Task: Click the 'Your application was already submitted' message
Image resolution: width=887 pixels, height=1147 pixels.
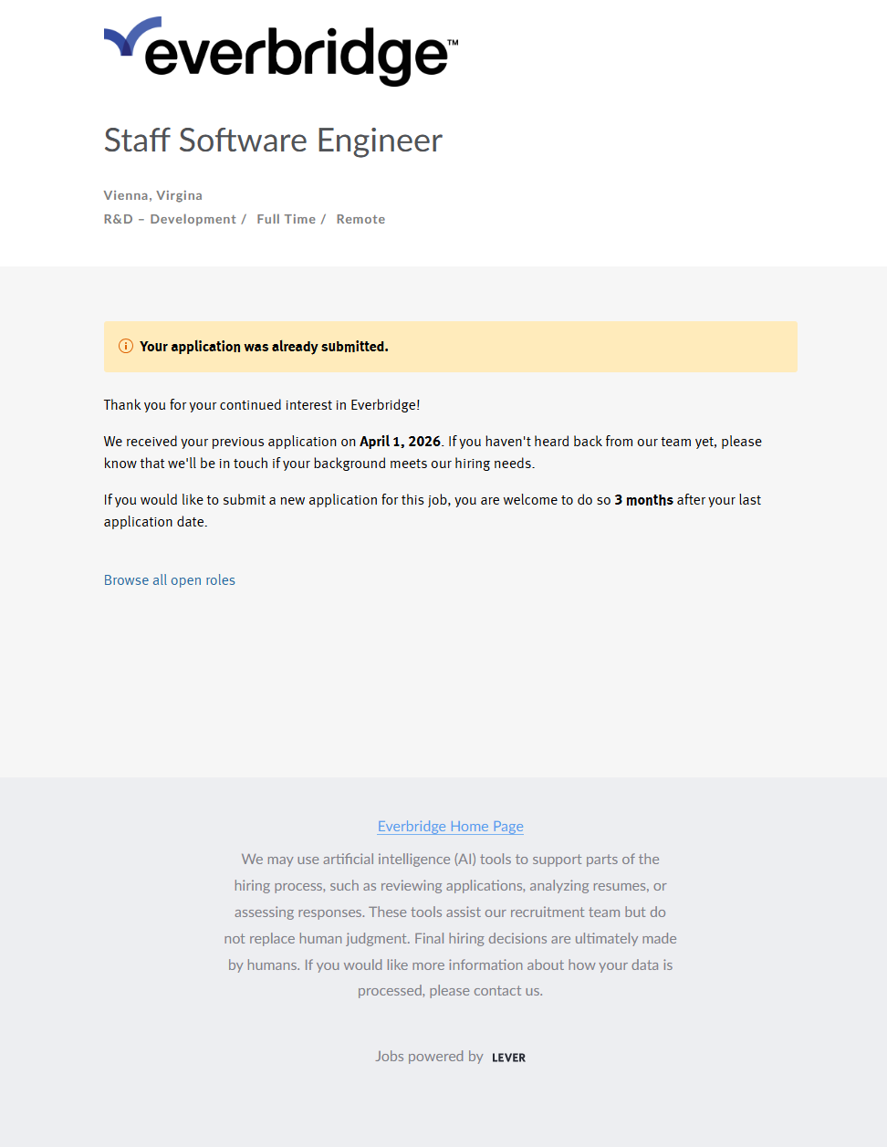Action: click(264, 347)
